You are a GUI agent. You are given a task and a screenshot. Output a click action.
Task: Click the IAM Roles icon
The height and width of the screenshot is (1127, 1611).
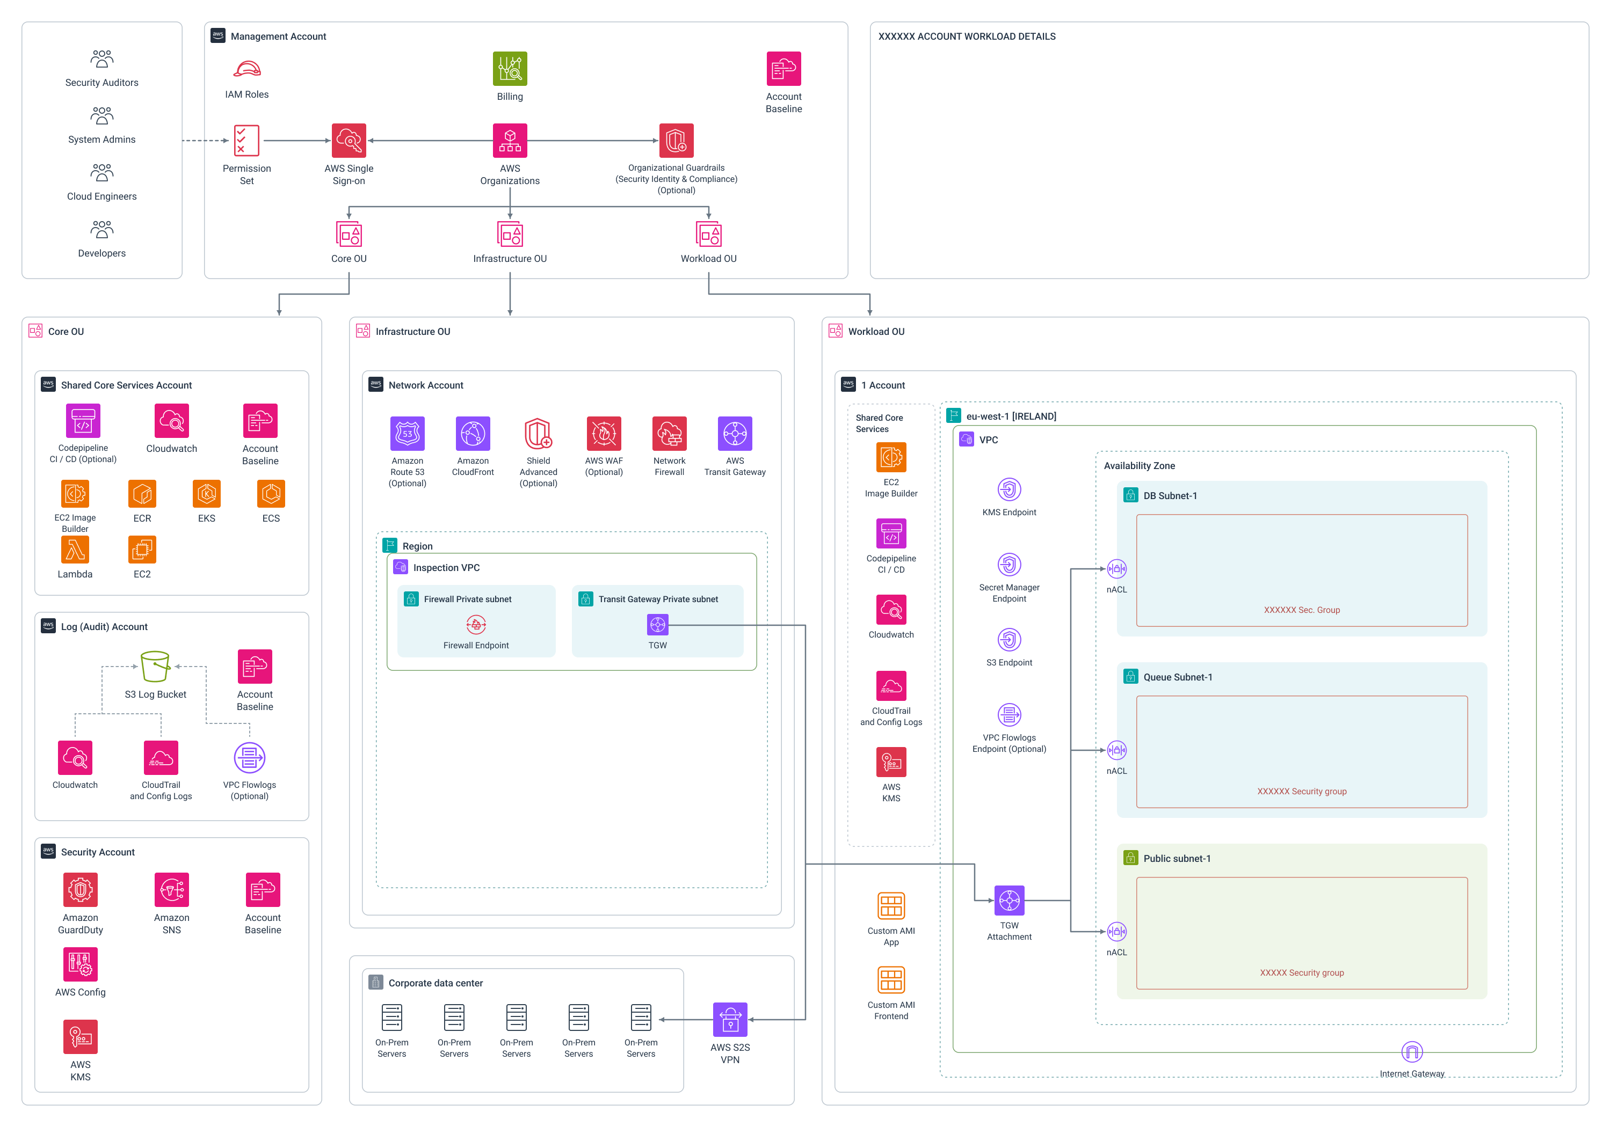tap(247, 69)
